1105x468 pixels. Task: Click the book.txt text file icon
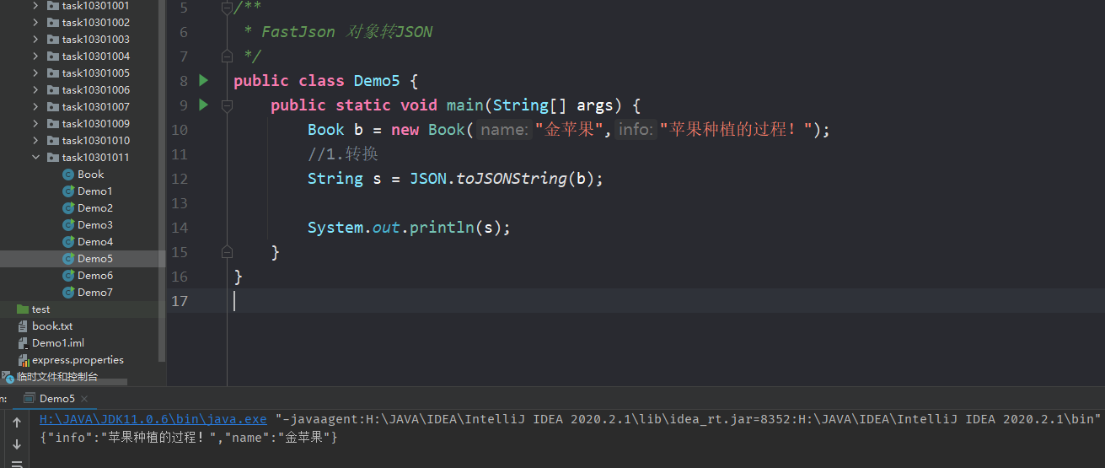click(23, 326)
